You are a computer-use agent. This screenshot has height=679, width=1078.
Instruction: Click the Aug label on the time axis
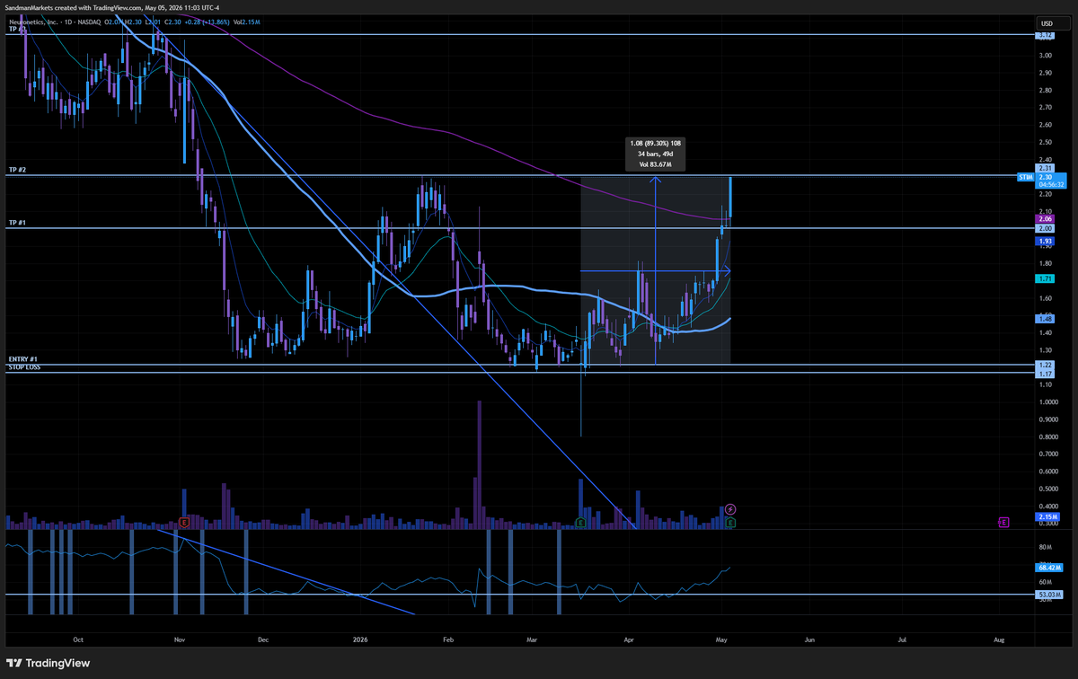(x=999, y=640)
